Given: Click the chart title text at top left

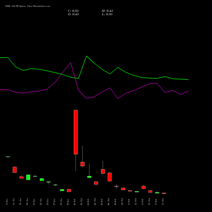Looking at the screenshot, I should (28, 6).
